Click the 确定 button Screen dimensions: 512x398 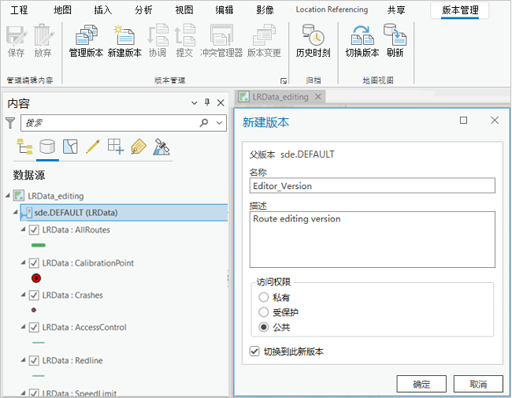pos(421,384)
